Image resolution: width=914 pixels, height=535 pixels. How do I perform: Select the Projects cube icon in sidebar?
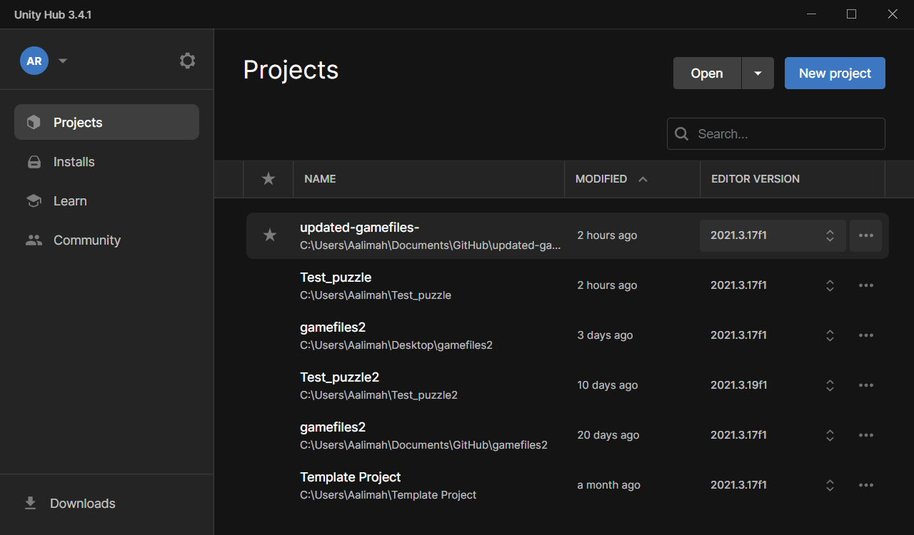(34, 121)
